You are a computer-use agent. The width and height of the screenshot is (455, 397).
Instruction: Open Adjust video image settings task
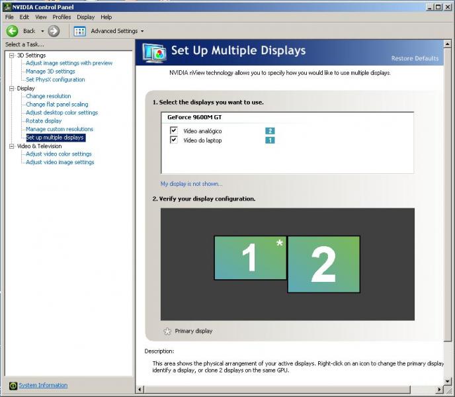60,162
